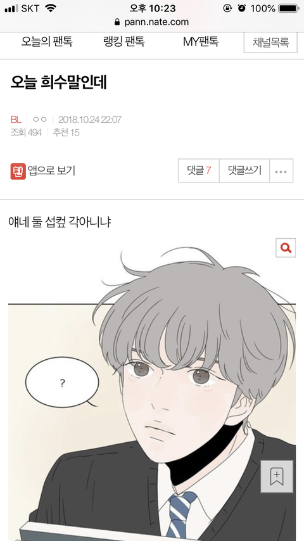
Task: Tap 댓글쓰기 to write a comment
Action: point(244,171)
